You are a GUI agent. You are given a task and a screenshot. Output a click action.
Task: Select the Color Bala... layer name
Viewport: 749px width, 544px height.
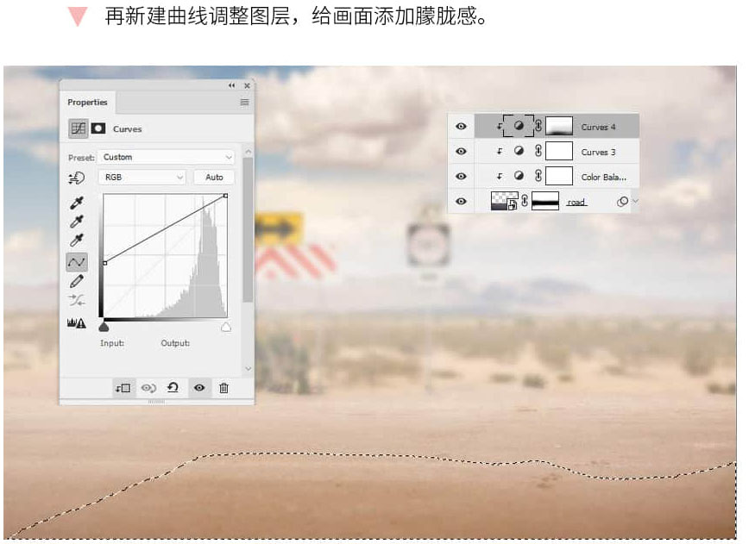(x=603, y=177)
